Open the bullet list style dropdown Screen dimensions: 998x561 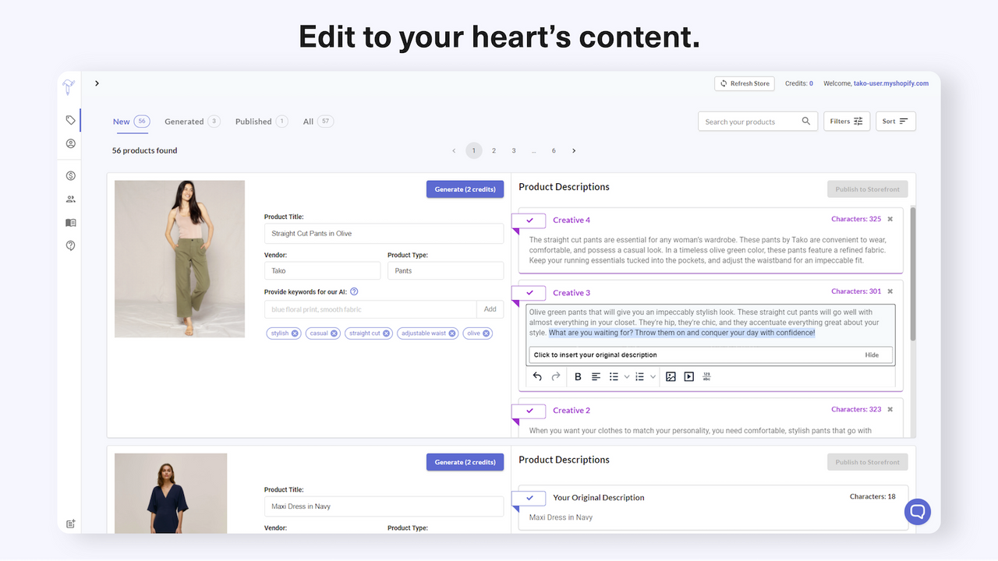(x=627, y=376)
